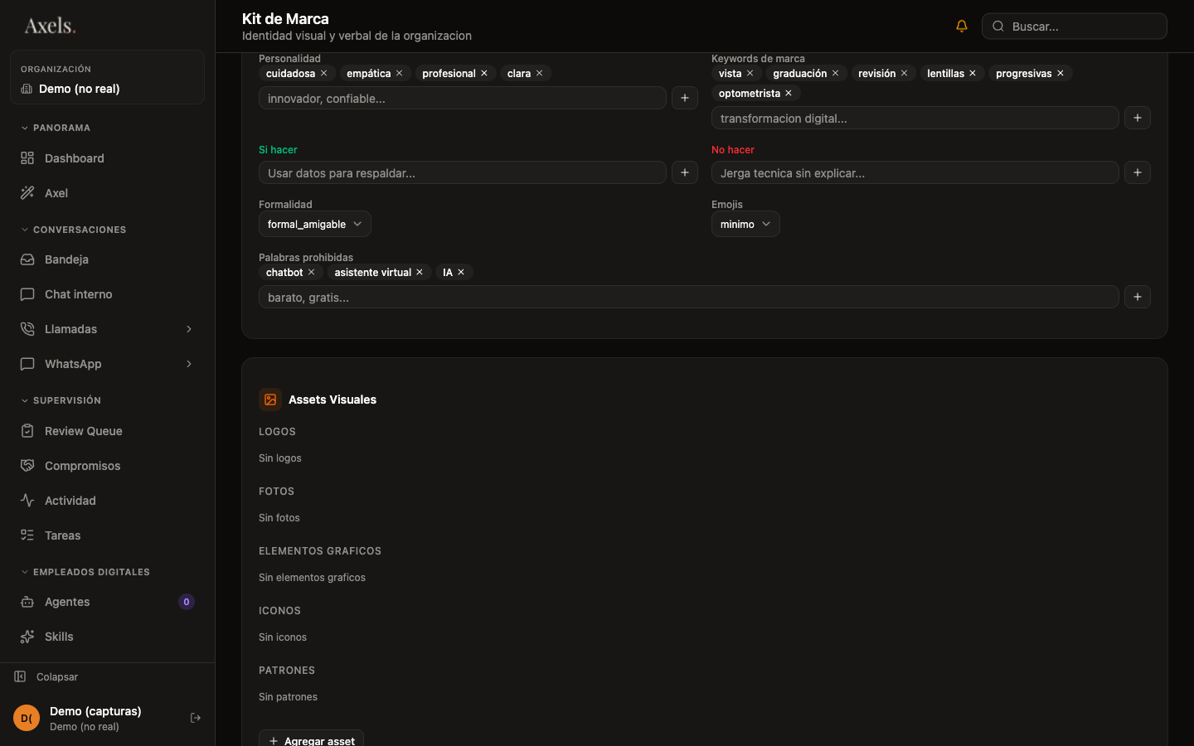Click the Review Queue clipboard icon
The image size is (1194, 746).
(x=27, y=431)
